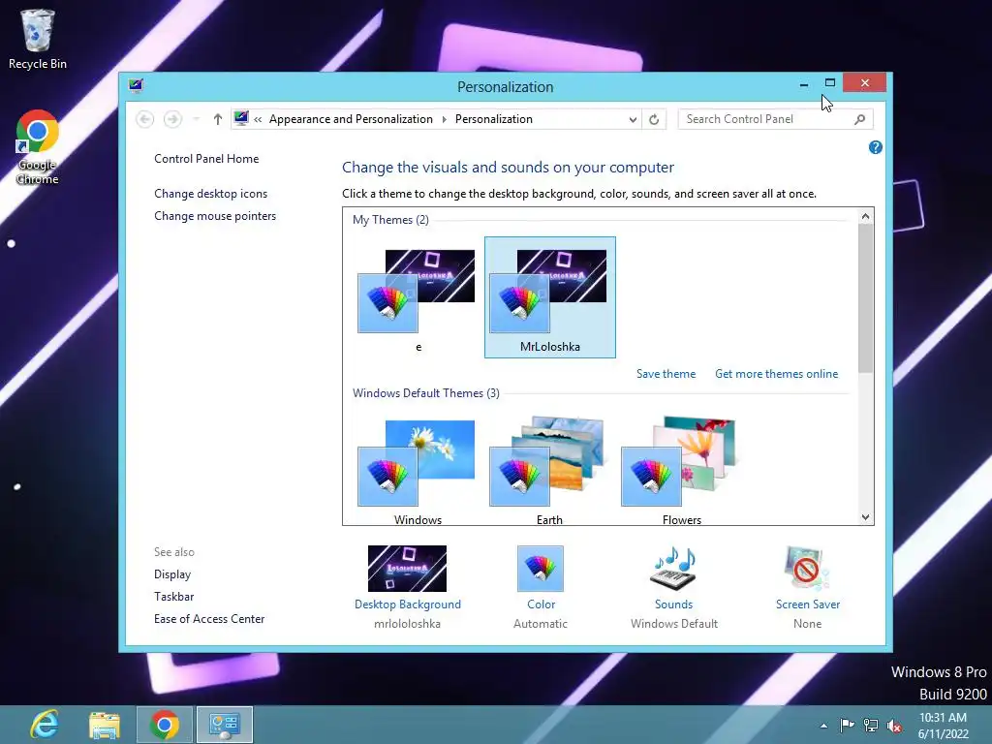Apply the Flowers theme
Screen dimensions: 992x744
(x=682, y=471)
